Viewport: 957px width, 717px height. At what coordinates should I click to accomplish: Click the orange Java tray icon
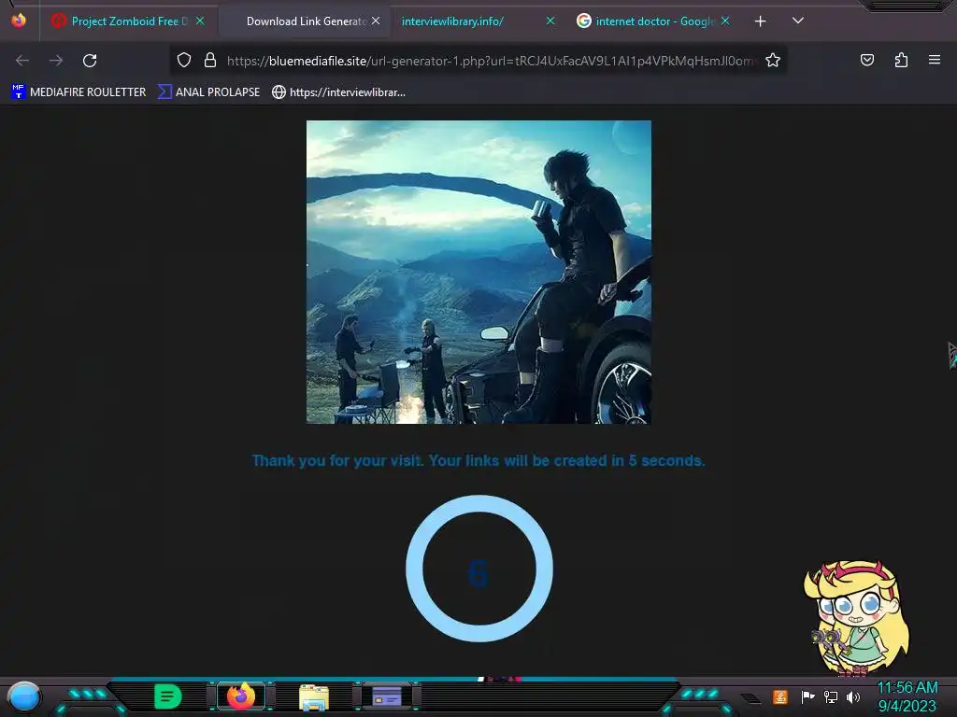click(x=780, y=696)
